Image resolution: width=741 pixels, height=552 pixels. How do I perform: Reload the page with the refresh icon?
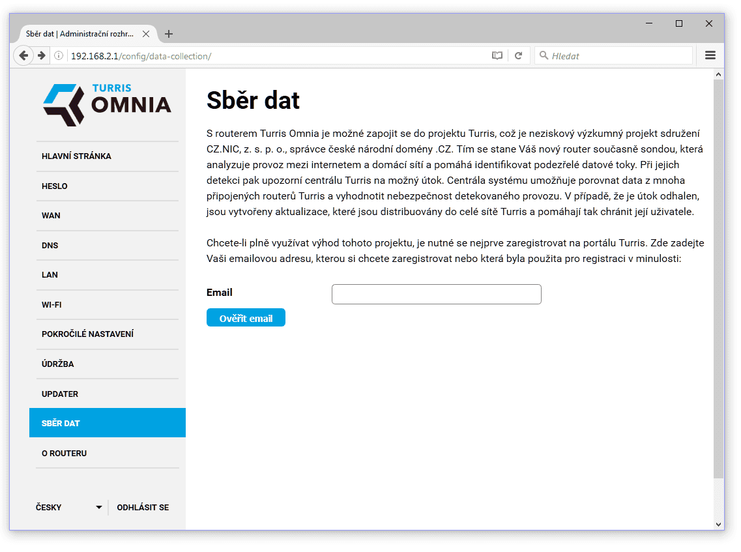(519, 56)
